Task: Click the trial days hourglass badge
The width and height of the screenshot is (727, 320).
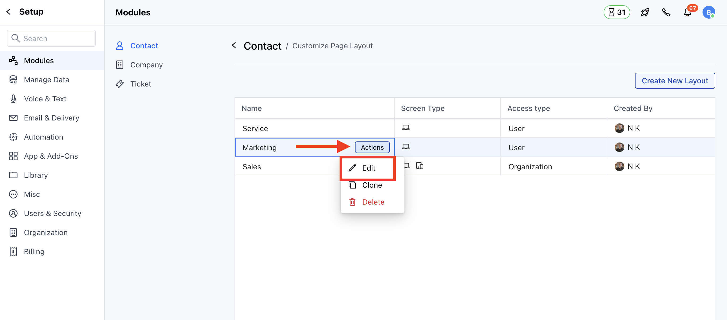Action: point(617,12)
